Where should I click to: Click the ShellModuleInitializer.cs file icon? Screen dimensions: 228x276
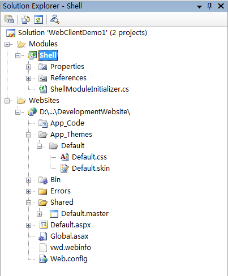point(43,89)
